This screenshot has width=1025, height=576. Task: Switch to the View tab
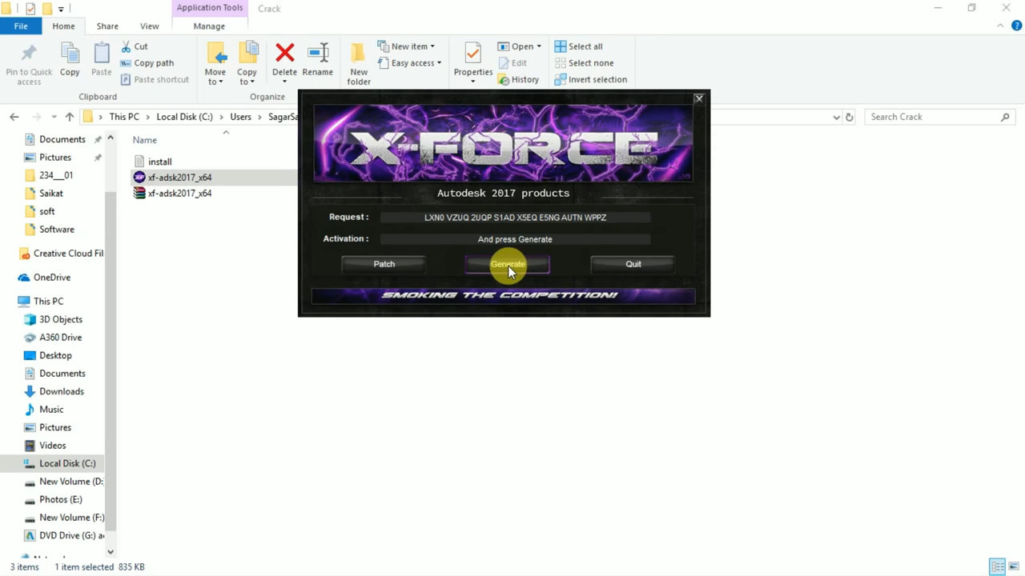coord(149,26)
